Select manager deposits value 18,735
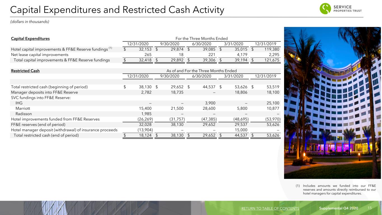 (177, 92)
